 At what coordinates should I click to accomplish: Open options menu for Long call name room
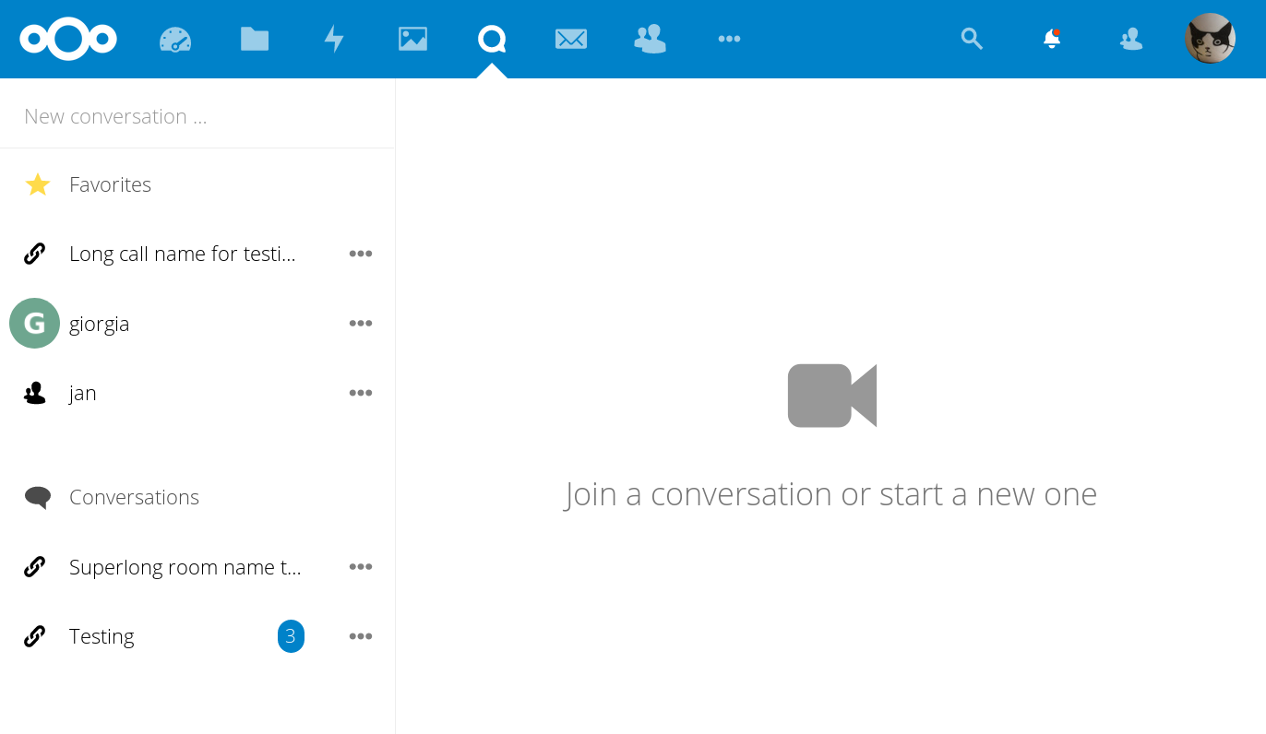tap(361, 254)
